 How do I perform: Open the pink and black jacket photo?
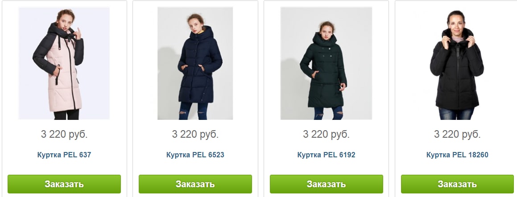(64, 63)
